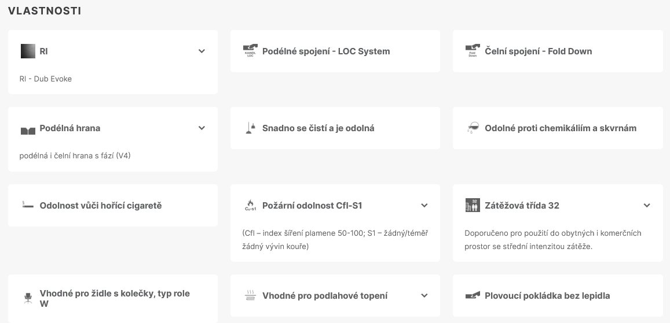670x323 pixels.
Task: Click the flame Cfl-S1 fire icon
Action: [x=250, y=205]
